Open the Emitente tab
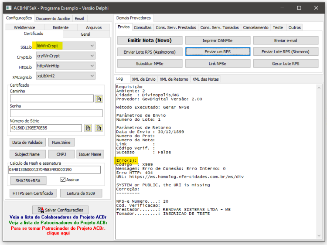Image resolution: width=327 pixels, height=245 pixels. 61,27
